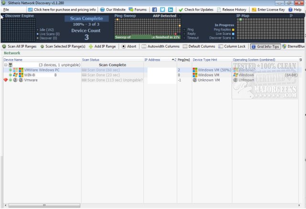Click the Release History page icon
This screenshot has width=306, height=209.
click(219, 10)
